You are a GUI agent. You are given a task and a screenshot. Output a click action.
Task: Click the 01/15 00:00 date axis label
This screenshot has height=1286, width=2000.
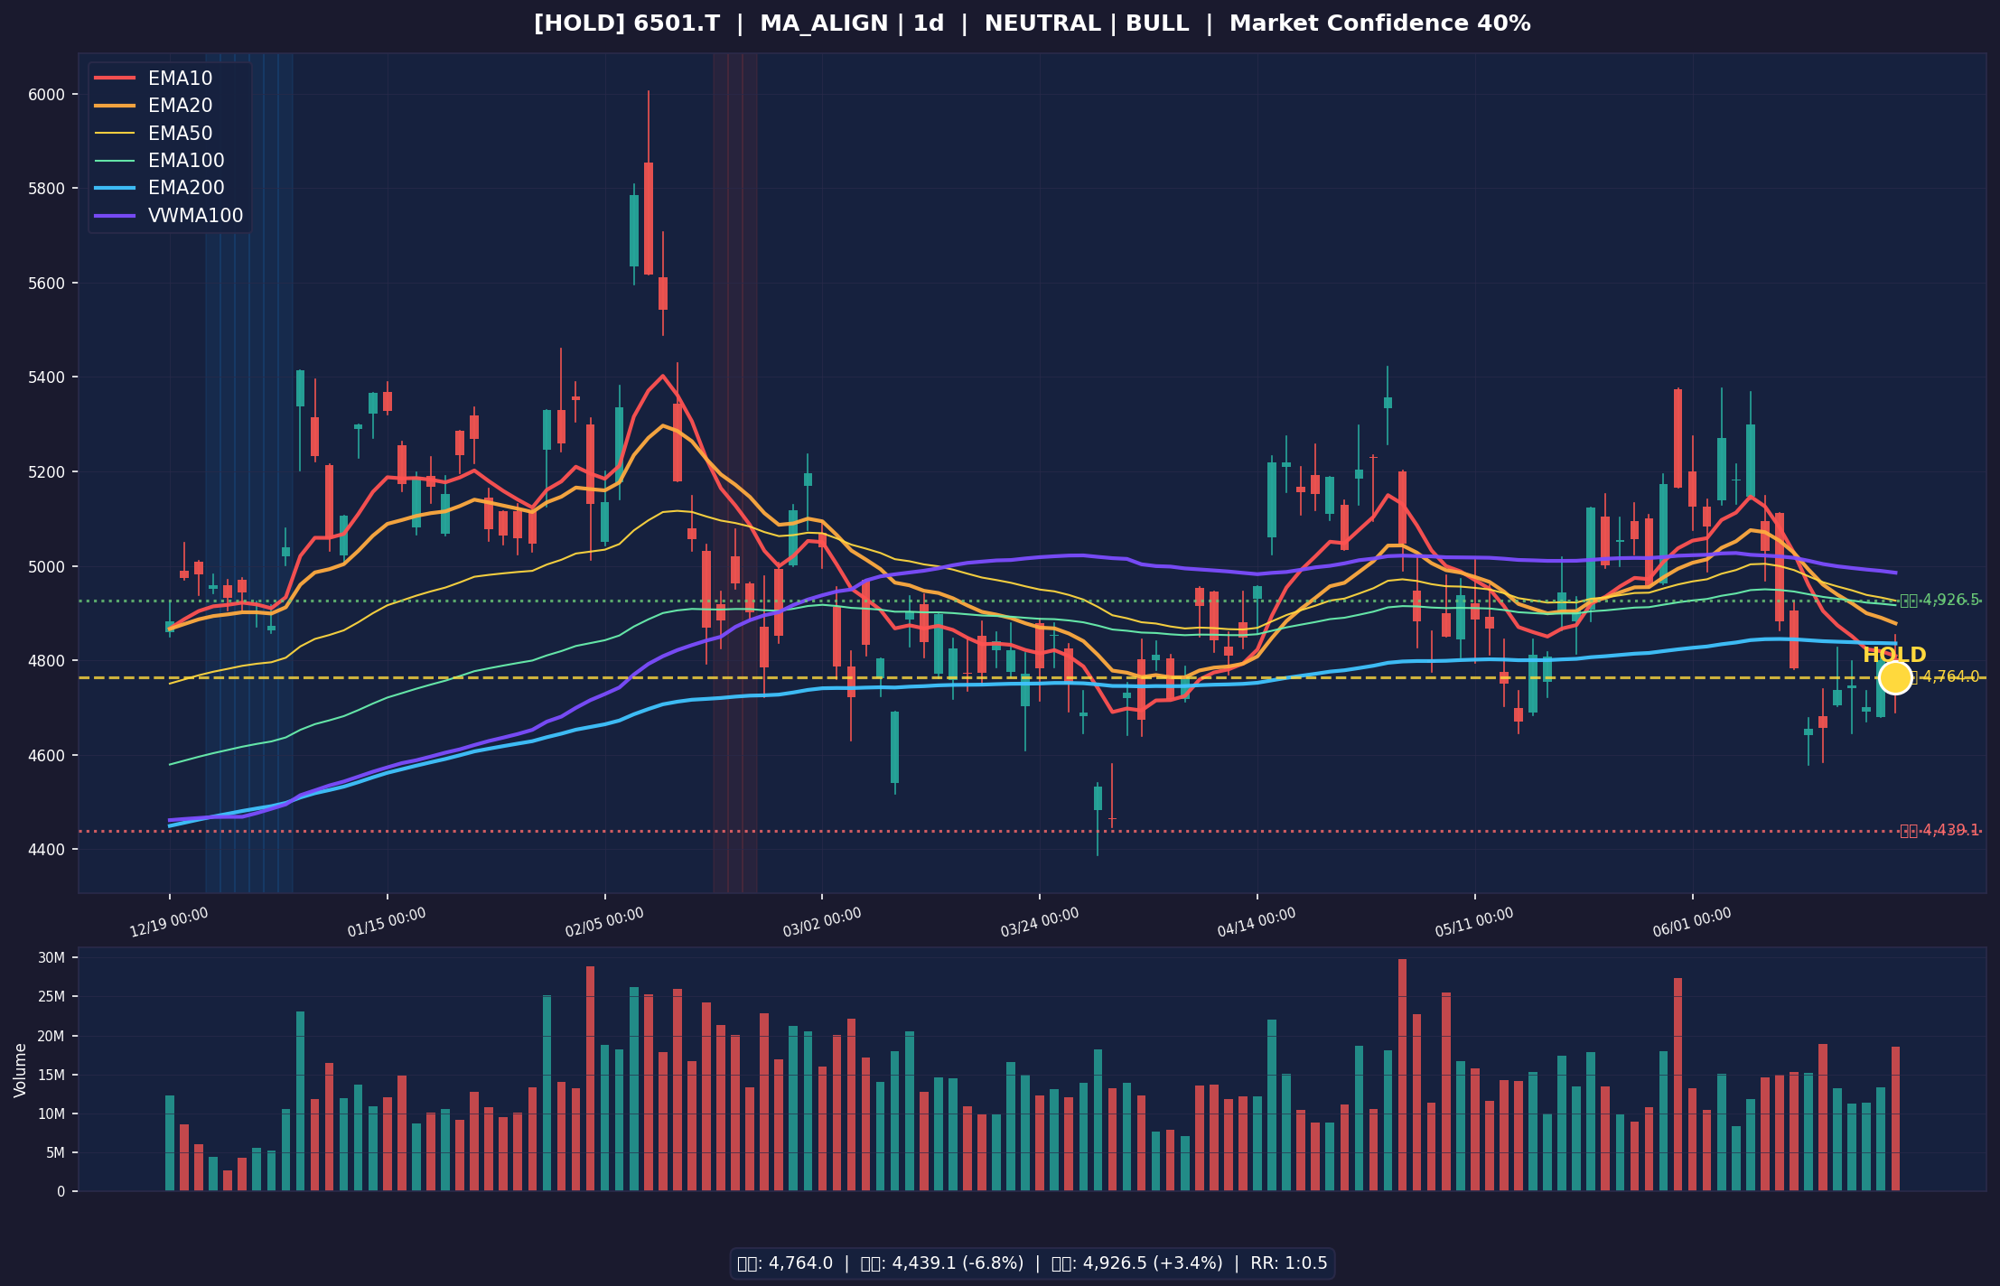387,922
